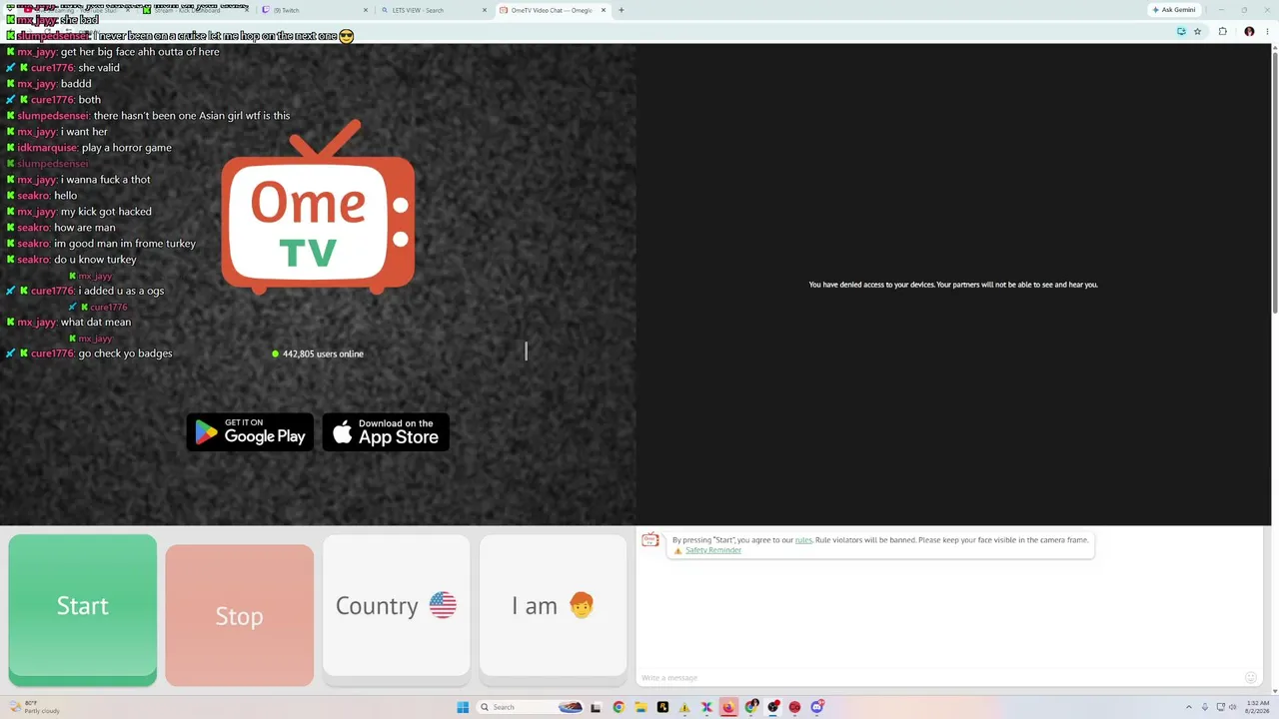1279x719 pixels.
Task: Bookmark this page with star icon
Action: (x=1197, y=31)
